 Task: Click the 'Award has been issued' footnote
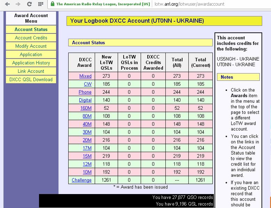click(x=140, y=187)
